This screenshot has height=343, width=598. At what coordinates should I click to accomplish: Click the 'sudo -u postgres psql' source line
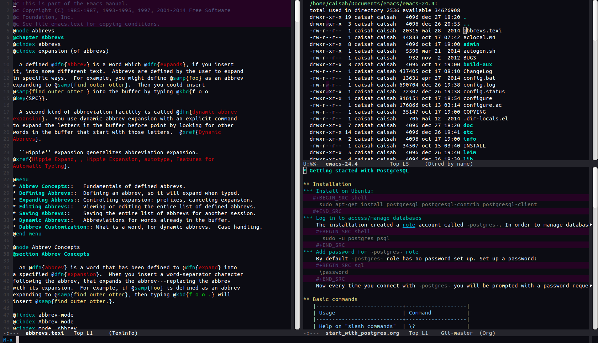(x=356, y=238)
